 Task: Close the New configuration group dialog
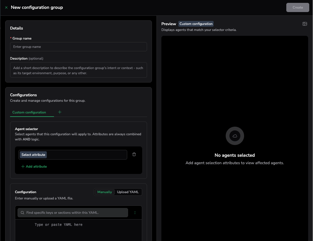click(x=6, y=7)
